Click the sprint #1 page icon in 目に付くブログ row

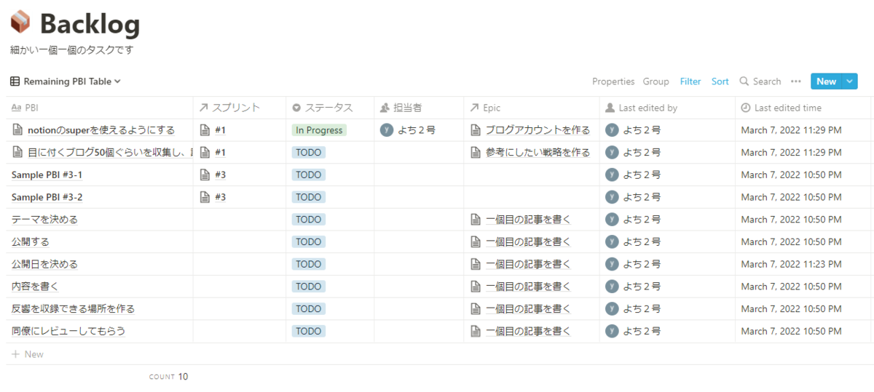point(205,152)
